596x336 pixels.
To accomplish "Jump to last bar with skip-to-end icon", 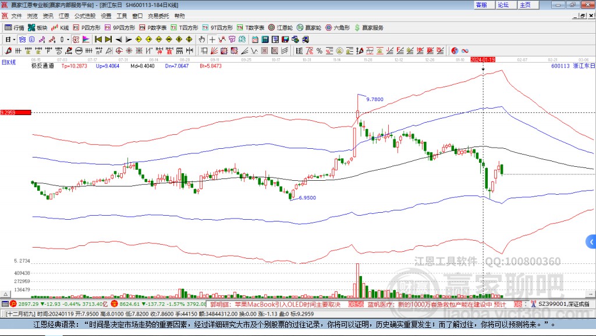I will point(108,40).
